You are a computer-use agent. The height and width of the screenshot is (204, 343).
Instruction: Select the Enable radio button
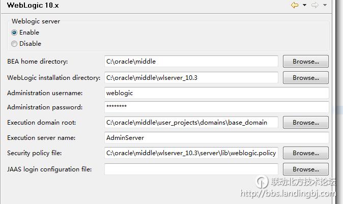coord(14,33)
